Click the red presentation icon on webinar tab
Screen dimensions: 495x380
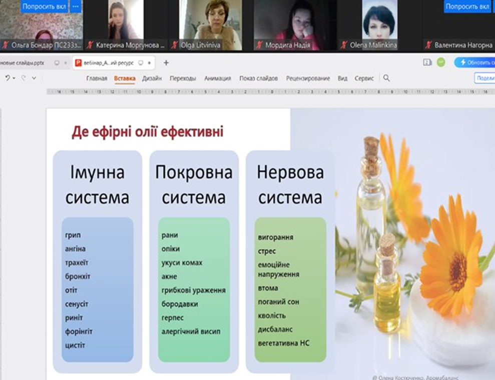(x=78, y=63)
